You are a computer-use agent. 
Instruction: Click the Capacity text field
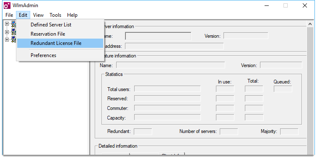click(x=167, y=117)
